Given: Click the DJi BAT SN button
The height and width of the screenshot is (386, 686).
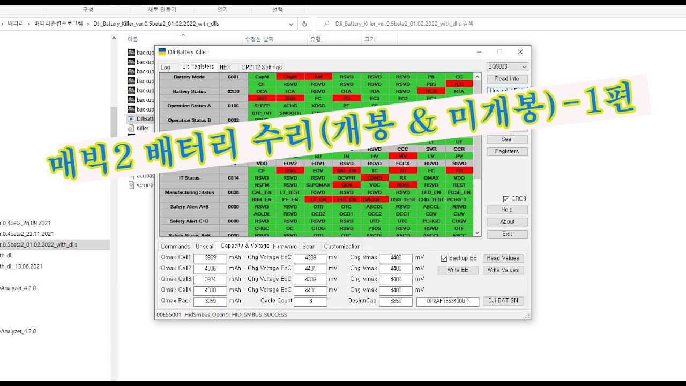Looking at the screenshot, I should [503, 301].
